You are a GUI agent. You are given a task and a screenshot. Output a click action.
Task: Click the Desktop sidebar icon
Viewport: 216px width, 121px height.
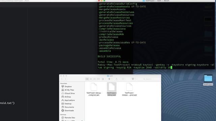coord(63,104)
